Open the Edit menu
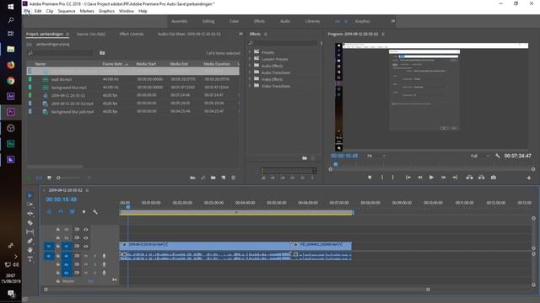This screenshot has height=303, width=540. click(x=38, y=11)
